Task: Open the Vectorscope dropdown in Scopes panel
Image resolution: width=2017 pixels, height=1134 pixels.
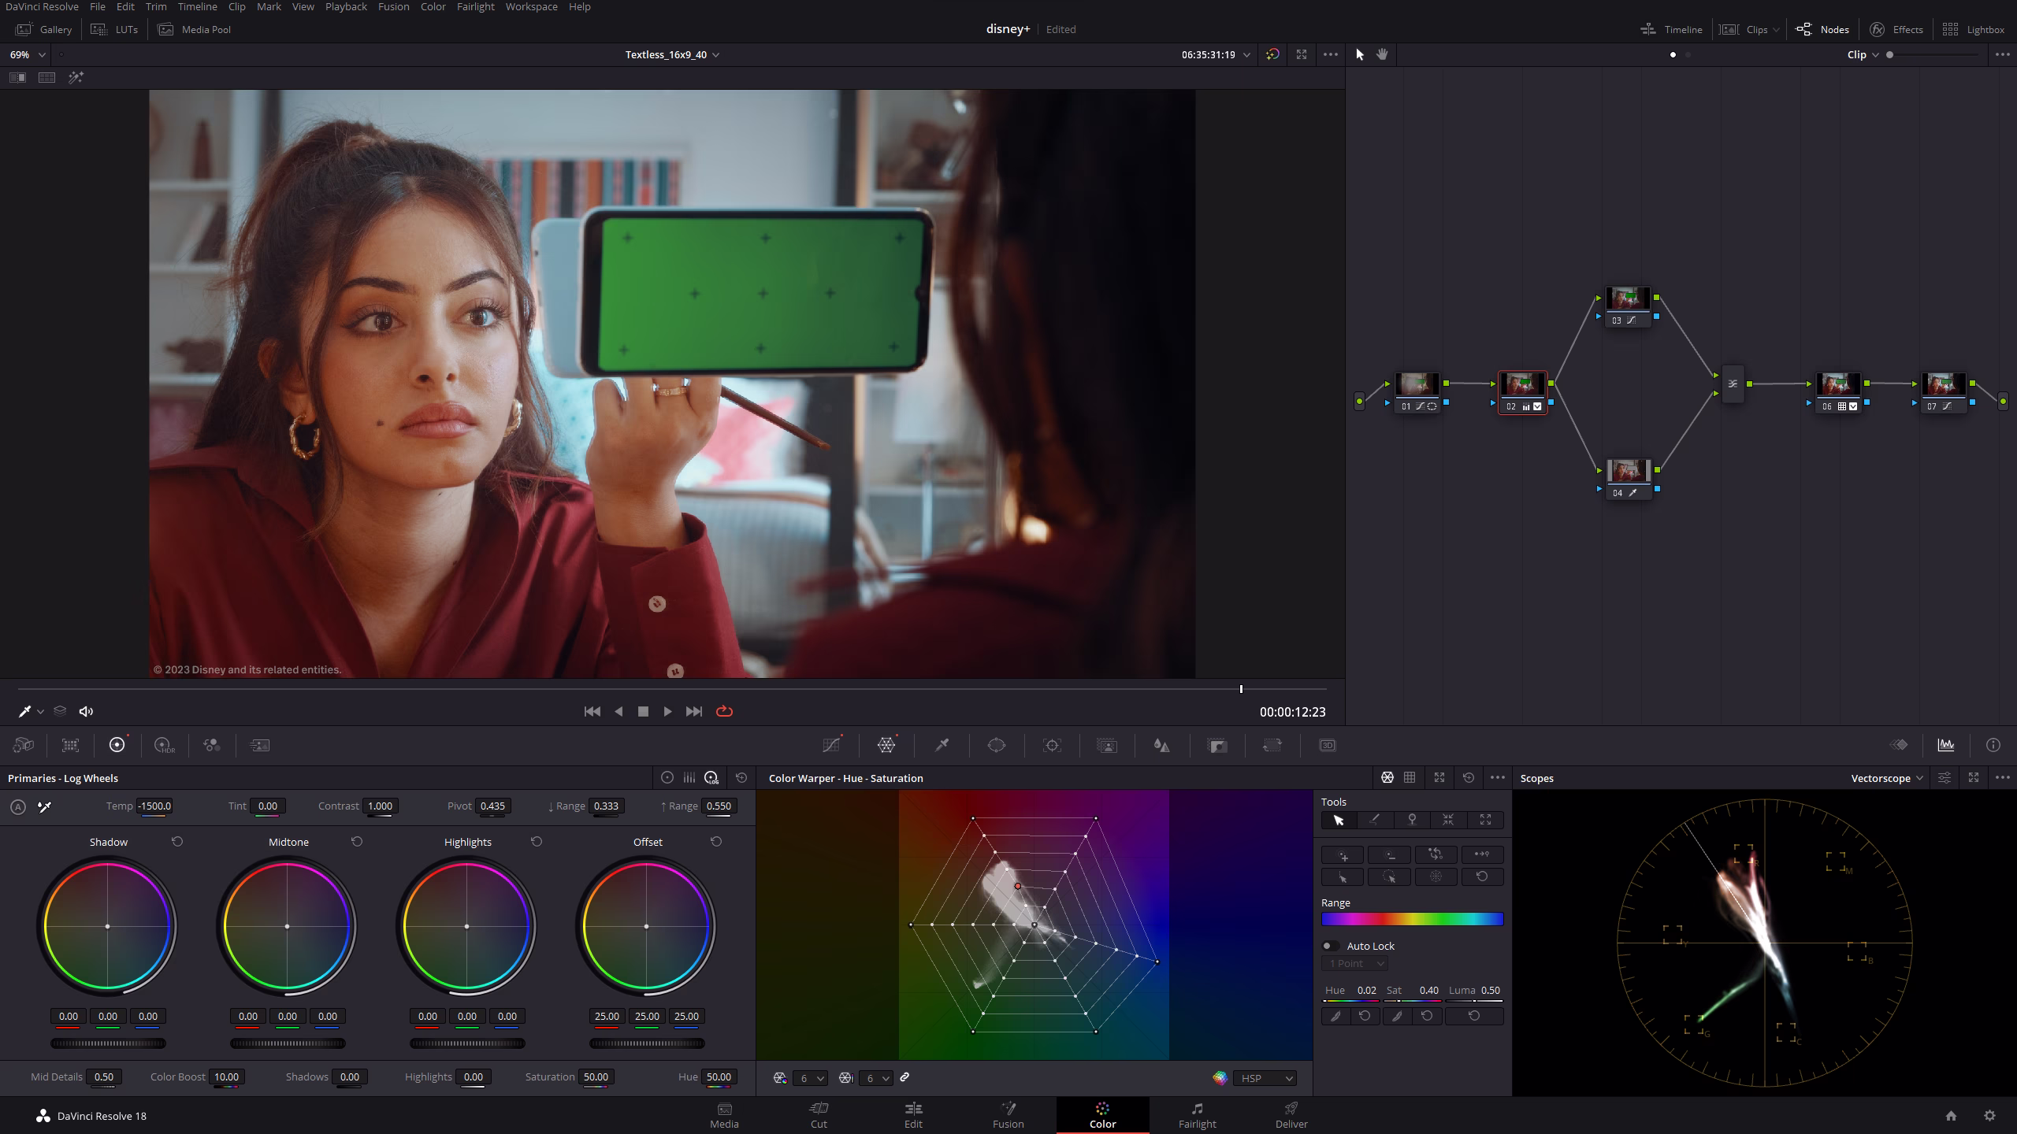Action: point(1885,778)
